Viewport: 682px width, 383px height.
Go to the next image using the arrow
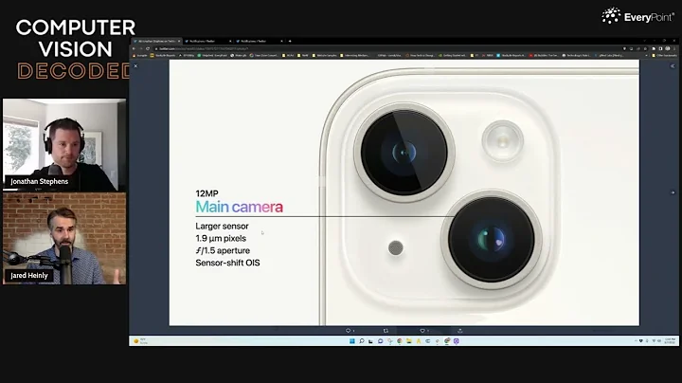point(673,192)
